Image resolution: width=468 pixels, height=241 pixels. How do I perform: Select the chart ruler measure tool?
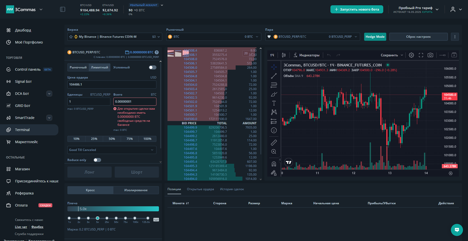pyautogui.click(x=274, y=143)
